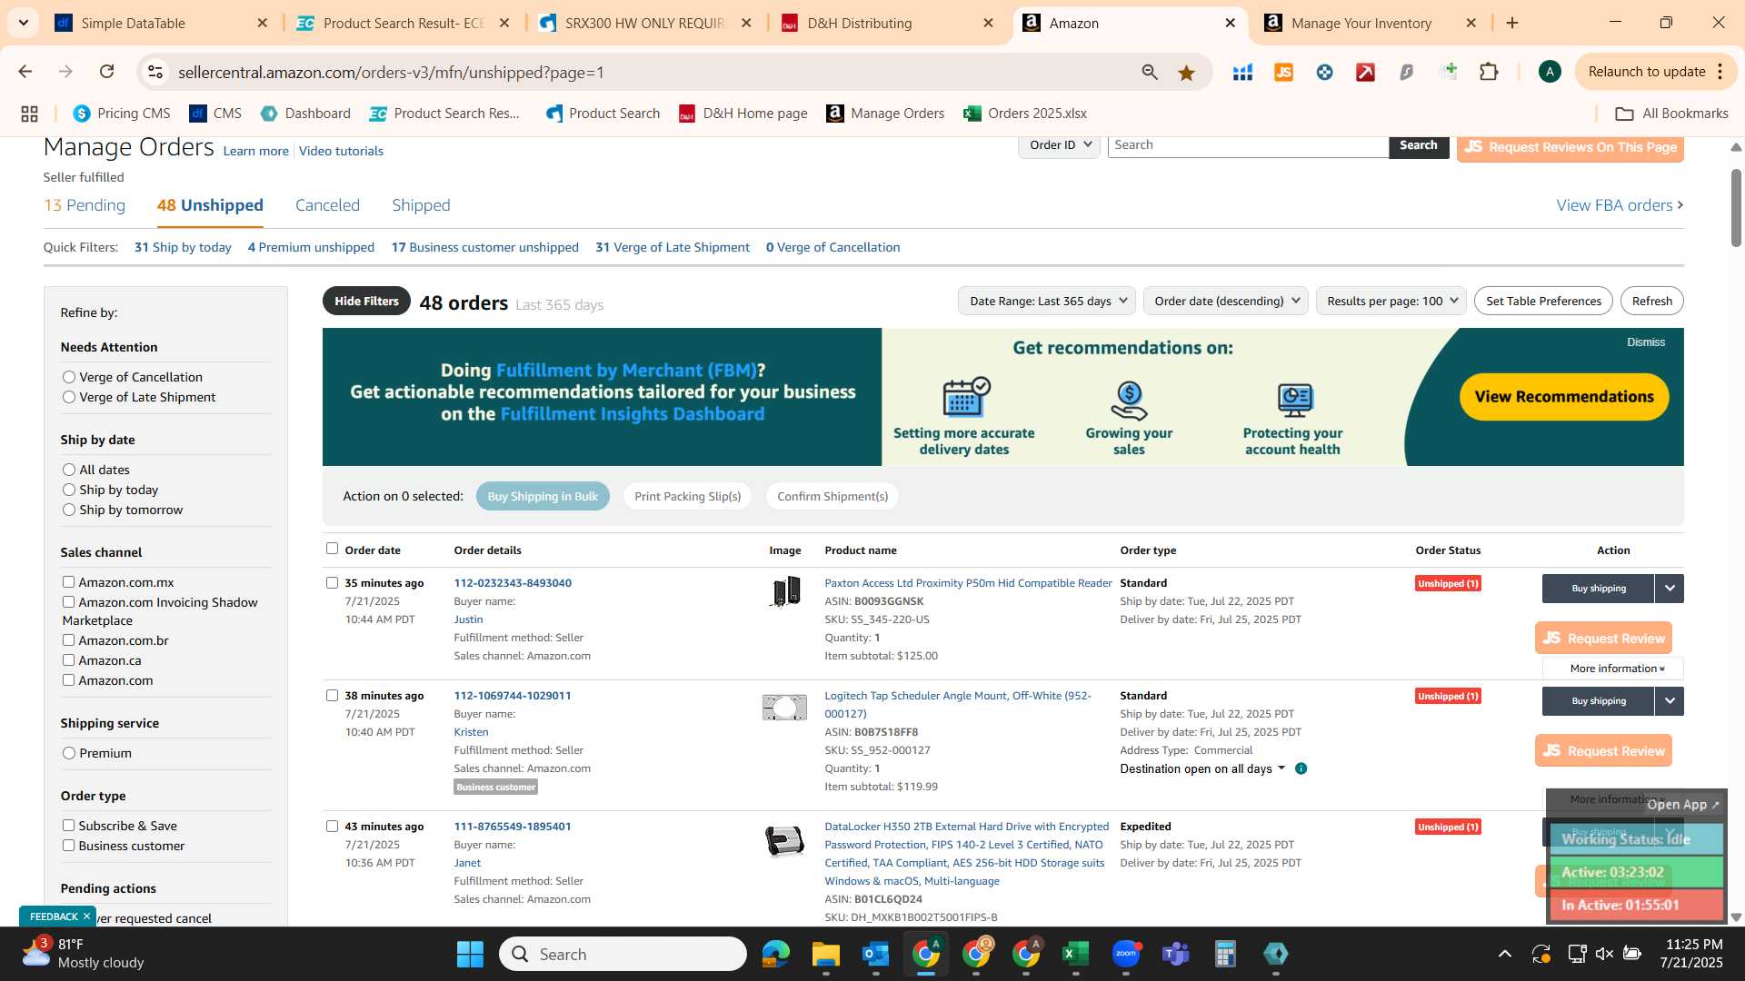Click the volume muted tray icon
Image resolution: width=1745 pixels, height=981 pixels.
(1604, 954)
